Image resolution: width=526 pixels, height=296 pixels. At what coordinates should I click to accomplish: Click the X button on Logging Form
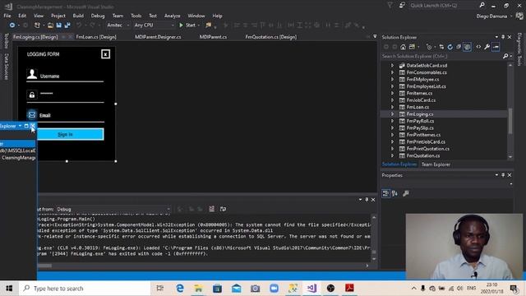105,54
